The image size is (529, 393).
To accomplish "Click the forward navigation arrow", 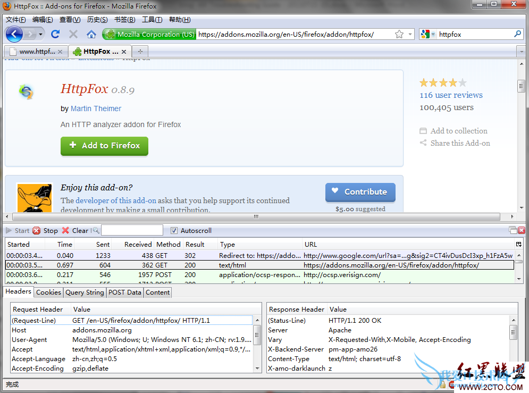I will [x=30, y=34].
